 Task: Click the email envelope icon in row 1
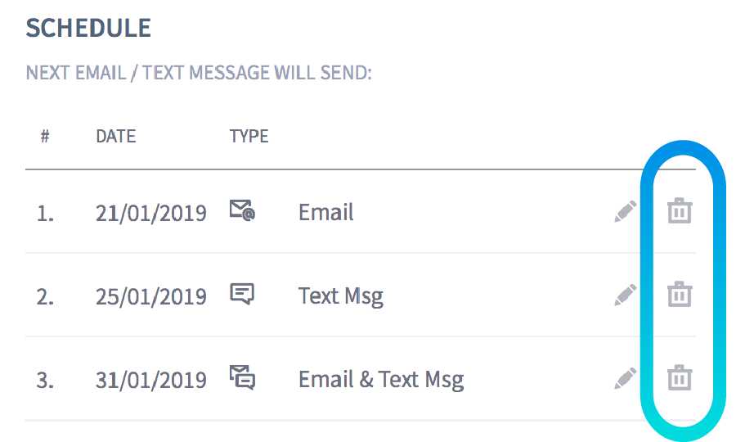click(x=242, y=212)
